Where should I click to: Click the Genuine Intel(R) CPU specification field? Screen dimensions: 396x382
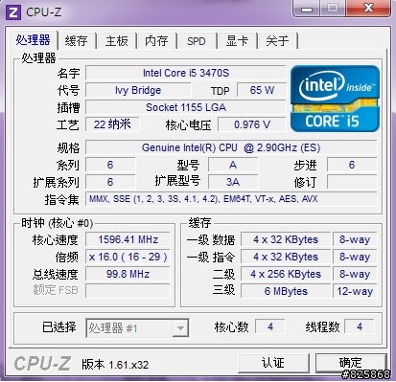[231, 147]
